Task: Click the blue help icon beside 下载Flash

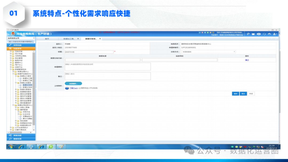Action: coord(67,88)
